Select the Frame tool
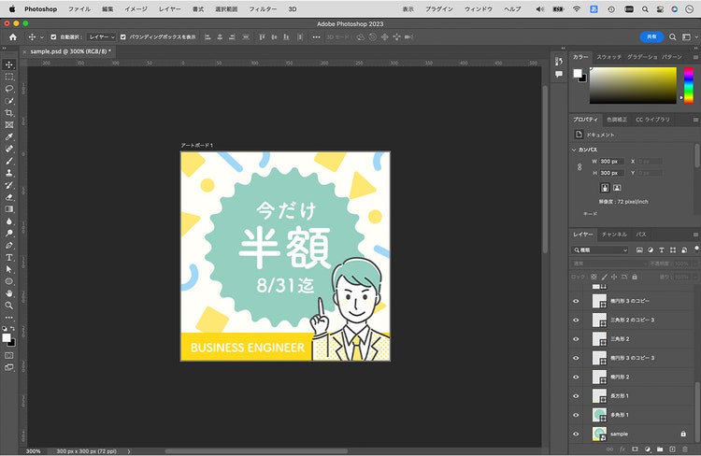This screenshot has height=456, width=701. tap(9, 125)
